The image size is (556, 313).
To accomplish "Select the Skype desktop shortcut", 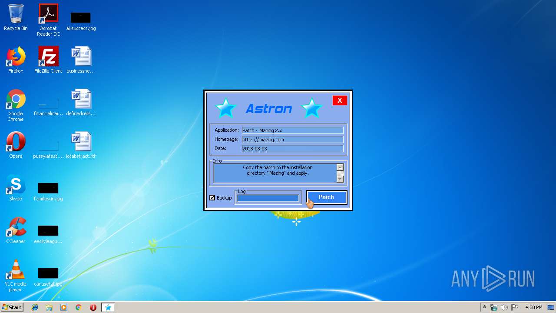I will point(16,188).
